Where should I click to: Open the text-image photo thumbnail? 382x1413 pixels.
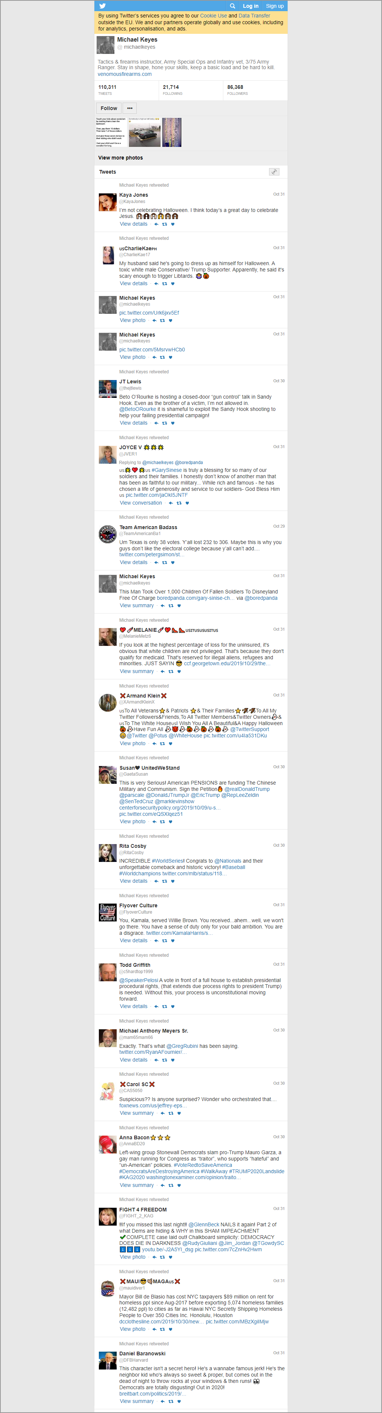click(x=111, y=132)
